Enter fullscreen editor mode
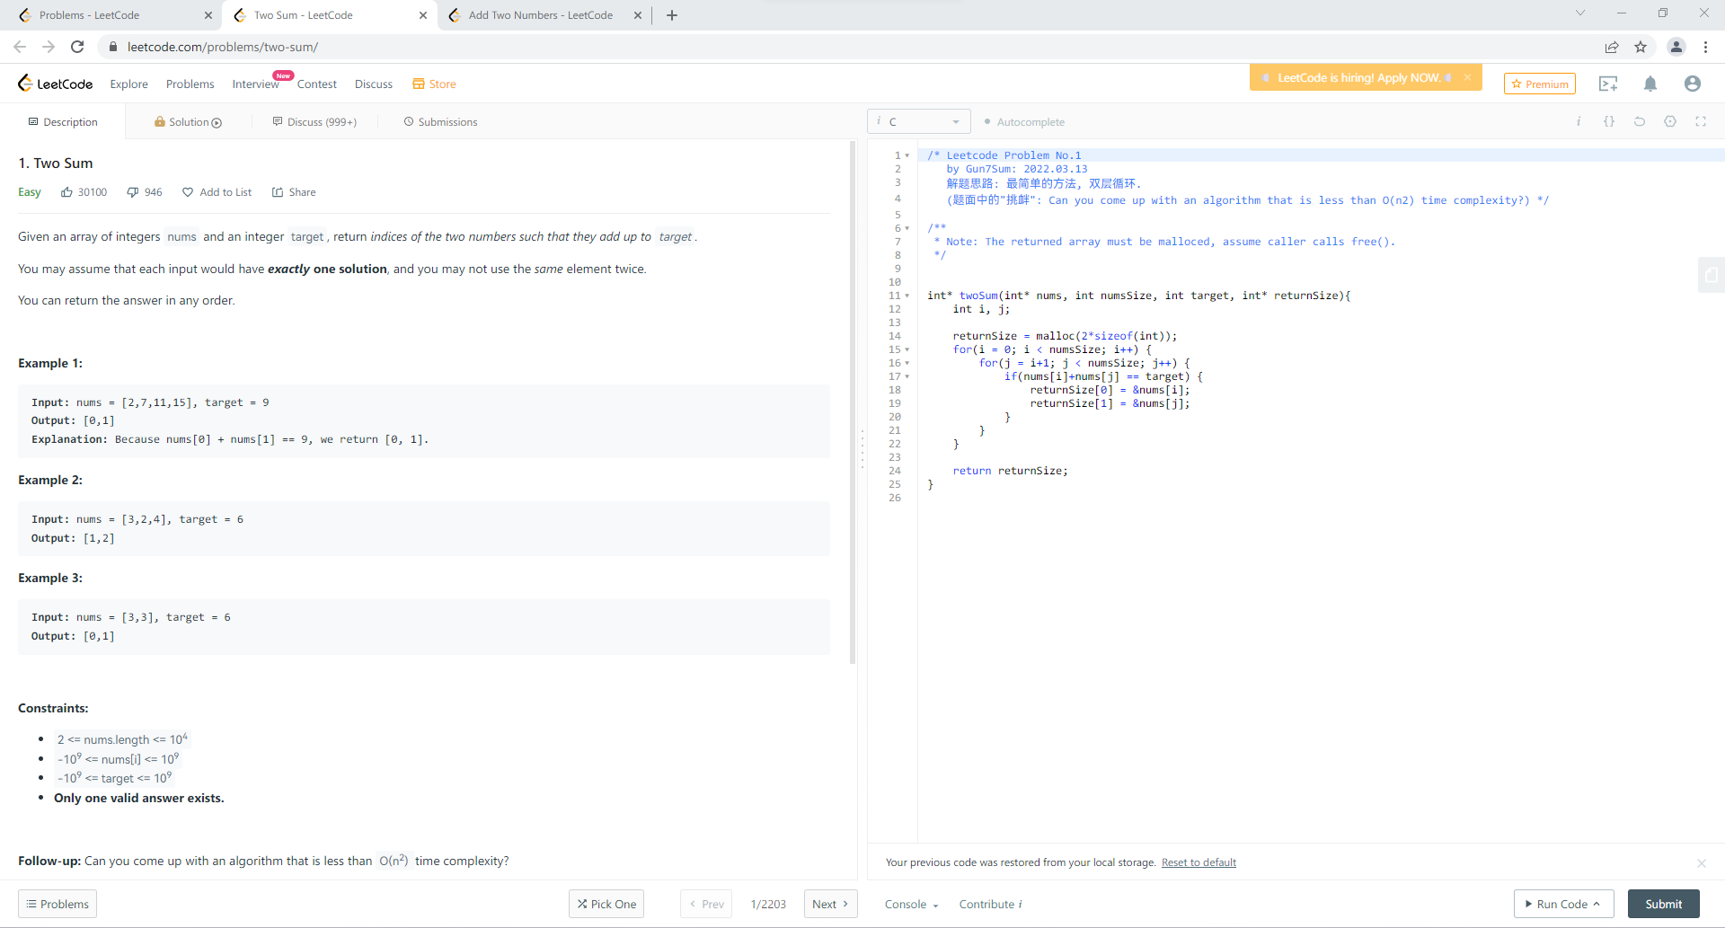This screenshot has height=928, width=1725. 1701,121
